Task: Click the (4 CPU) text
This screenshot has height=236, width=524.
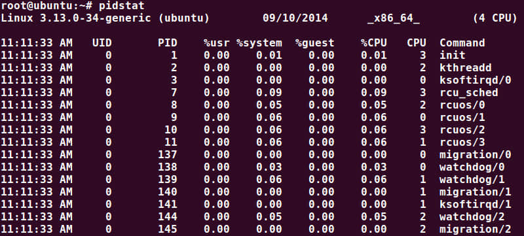Action: [495, 18]
